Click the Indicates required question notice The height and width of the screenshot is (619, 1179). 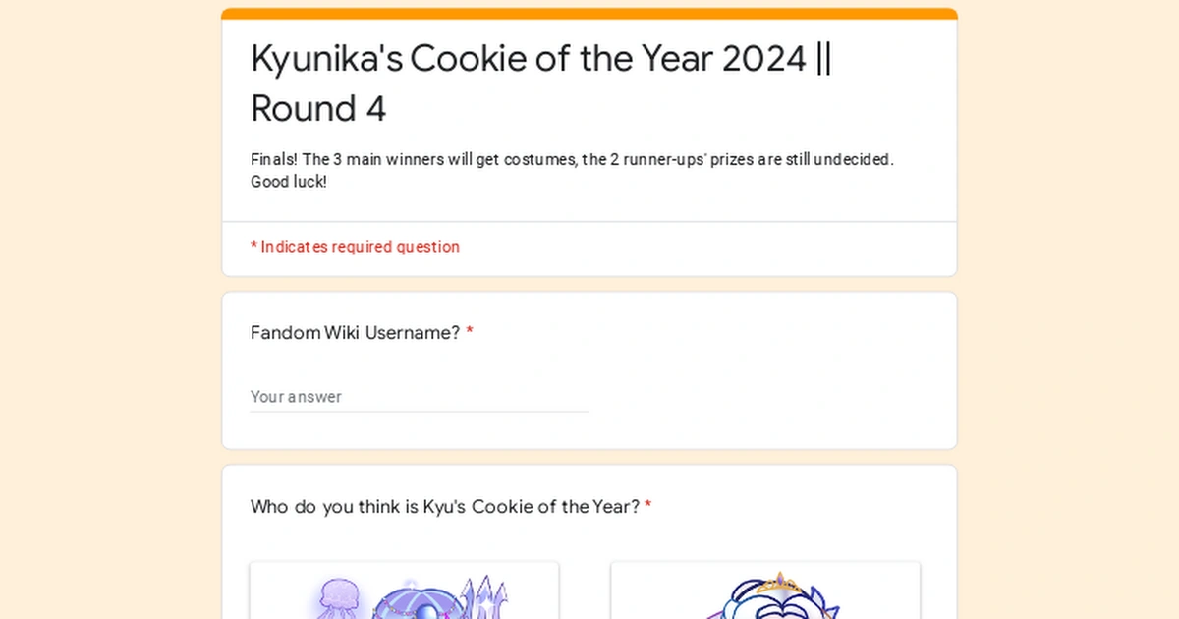click(x=356, y=247)
